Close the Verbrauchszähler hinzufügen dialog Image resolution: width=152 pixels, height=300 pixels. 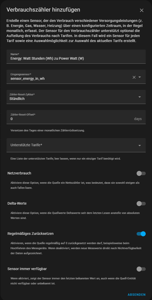pyautogui.click(x=141, y=10)
